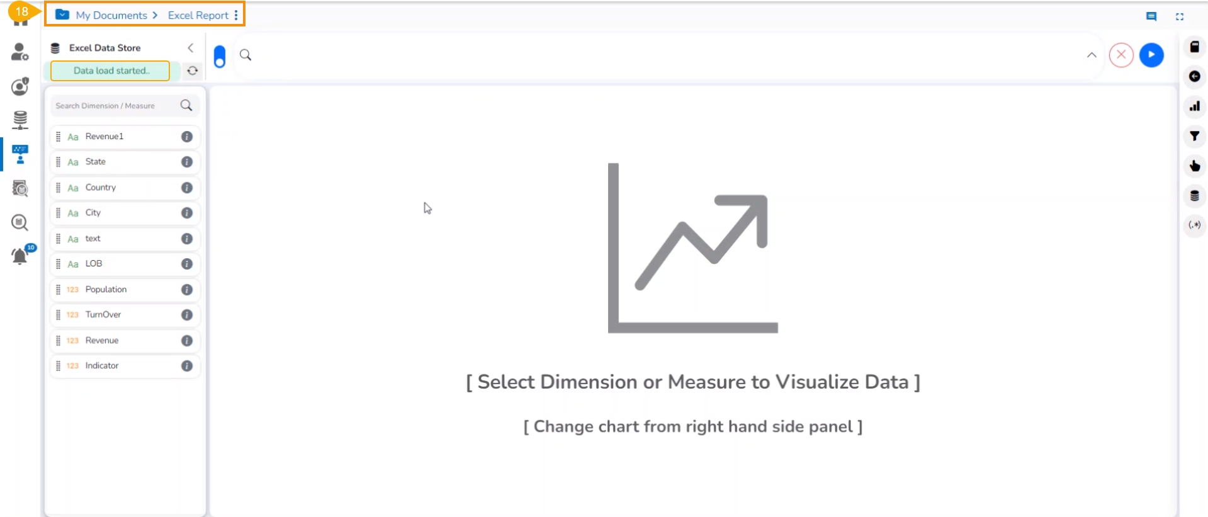Show info for the Population field
The image size is (1208, 517).
[x=187, y=290]
